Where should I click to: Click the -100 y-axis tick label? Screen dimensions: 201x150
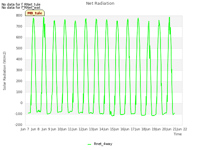click(x=19, y=114)
